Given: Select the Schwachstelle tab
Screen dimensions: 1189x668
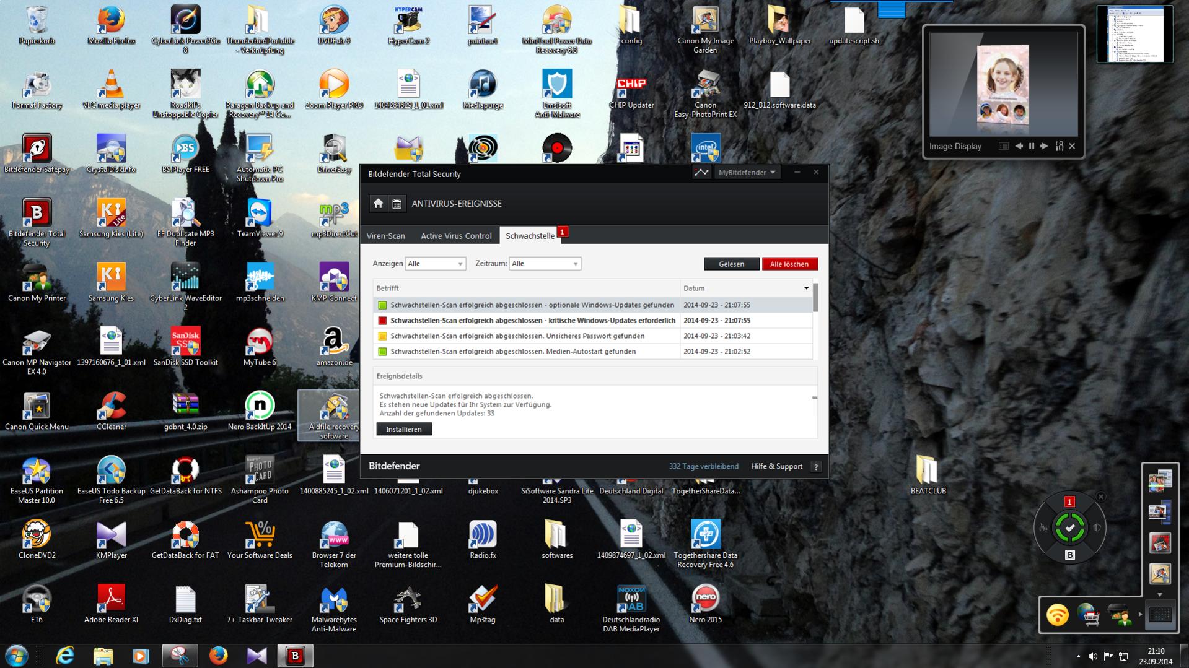Looking at the screenshot, I should 530,236.
